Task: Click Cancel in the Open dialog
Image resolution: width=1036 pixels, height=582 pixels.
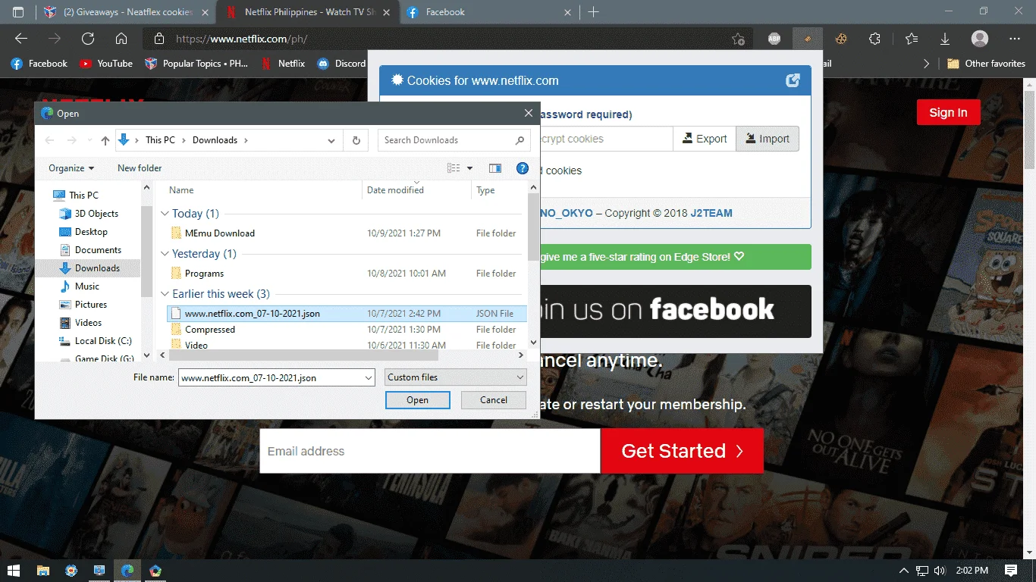Action: point(494,400)
